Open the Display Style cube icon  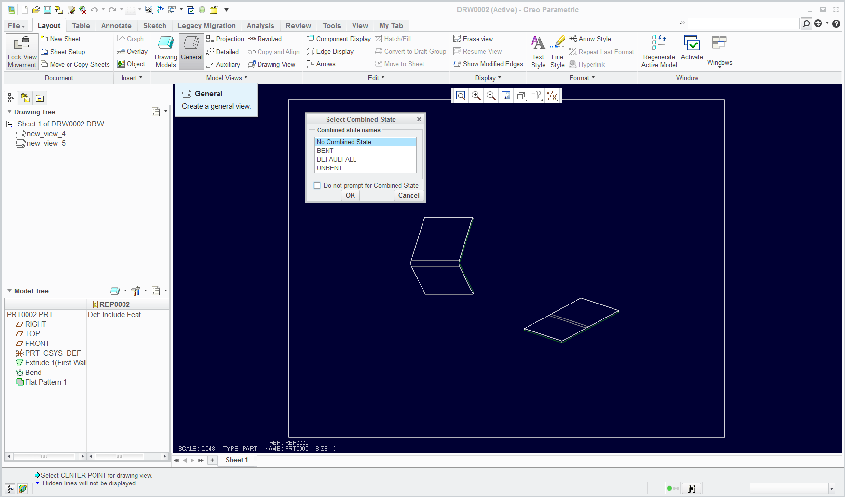coord(521,96)
